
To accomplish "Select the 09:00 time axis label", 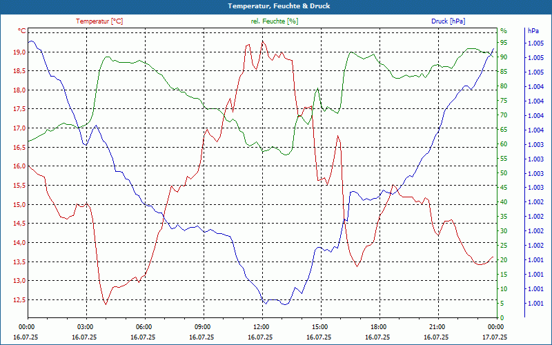I will click(x=204, y=326).
